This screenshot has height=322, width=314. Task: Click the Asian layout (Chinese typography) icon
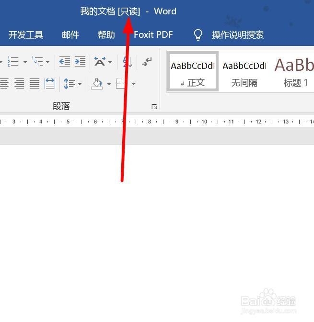(100, 61)
